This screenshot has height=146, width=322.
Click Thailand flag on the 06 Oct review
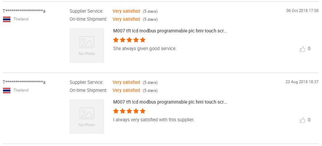(7, 19)
